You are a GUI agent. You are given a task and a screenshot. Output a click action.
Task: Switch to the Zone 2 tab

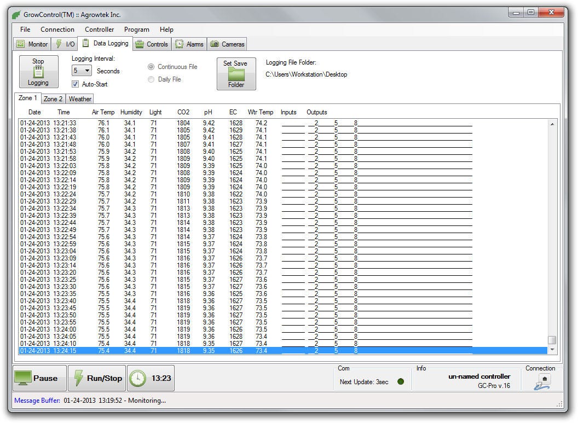tap(53, 99)
